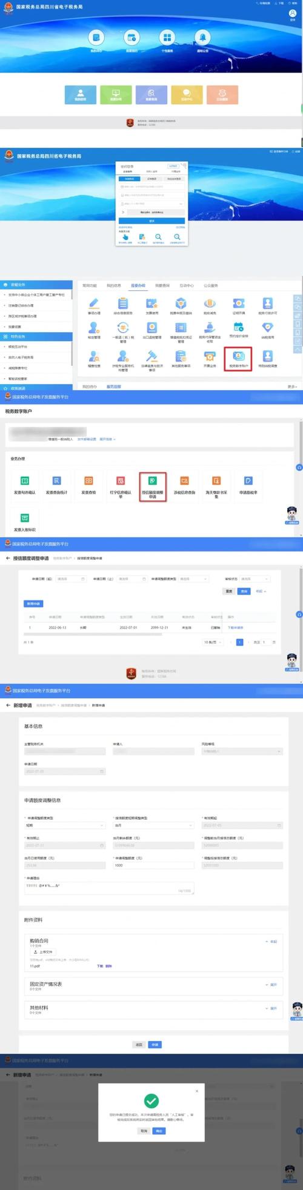Click 取消 in the success dialog
The image size is (303, 1190).
[144, 1131]
